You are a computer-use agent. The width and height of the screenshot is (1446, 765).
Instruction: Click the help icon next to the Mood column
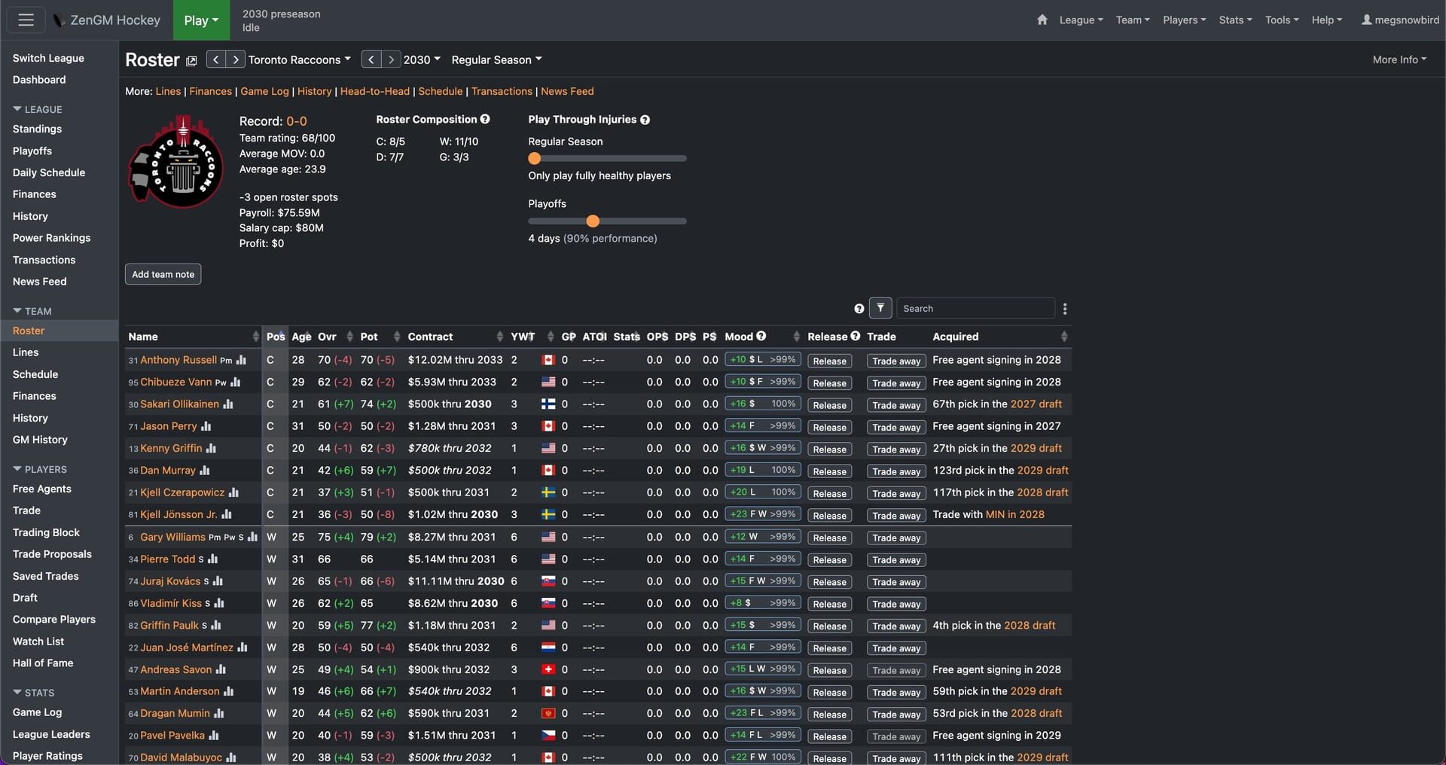tap(762, 337)
